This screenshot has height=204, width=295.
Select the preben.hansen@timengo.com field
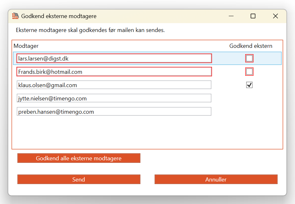(114, 112)
